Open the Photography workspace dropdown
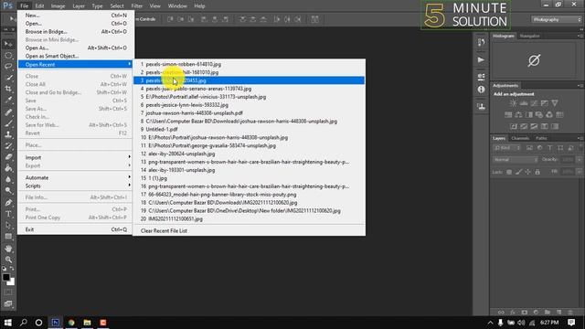Screen dimensions: 585x329 pos(556,19)
